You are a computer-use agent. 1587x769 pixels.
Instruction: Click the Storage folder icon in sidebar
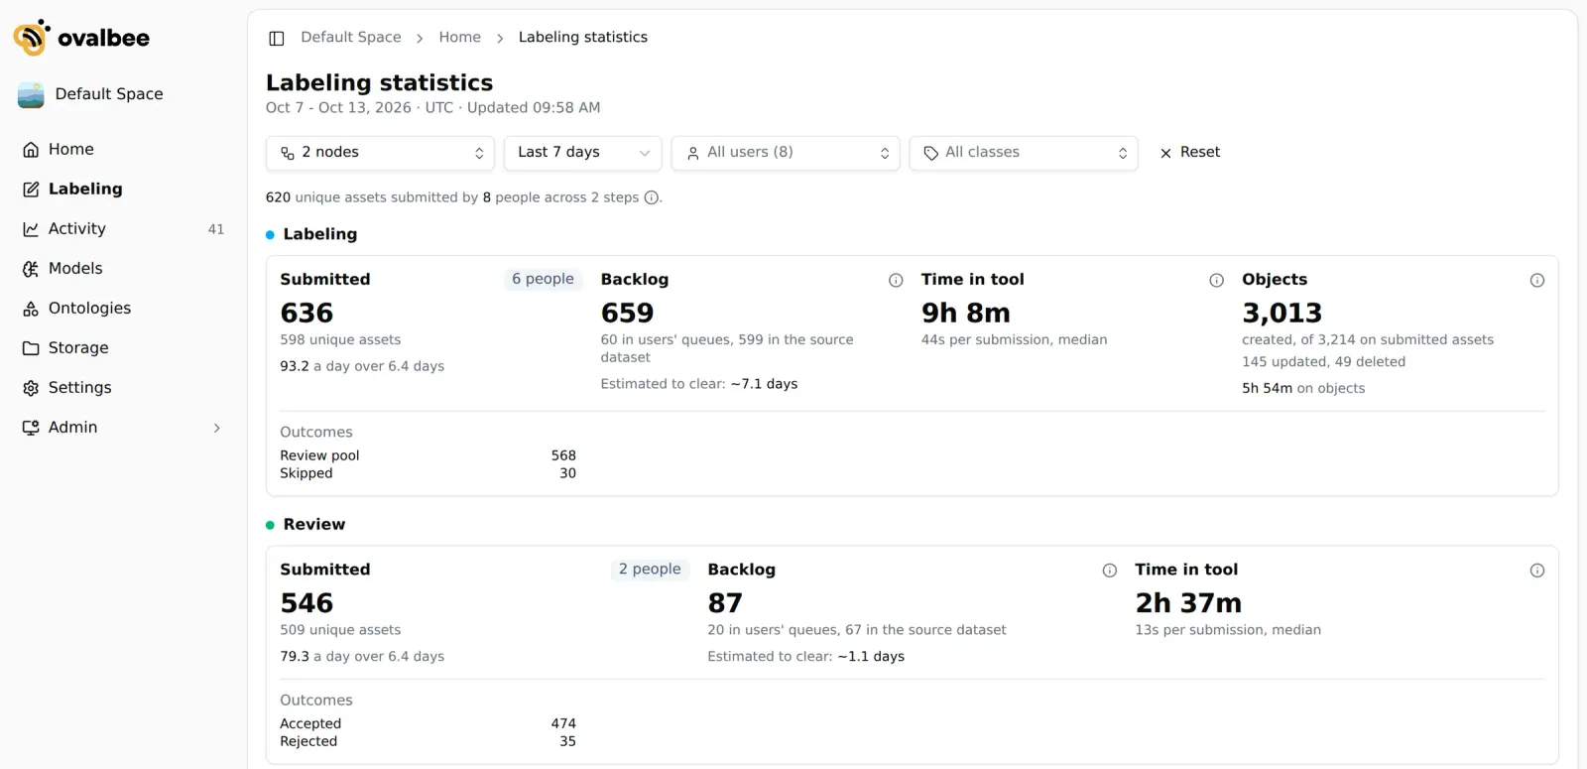coord(31,348)
